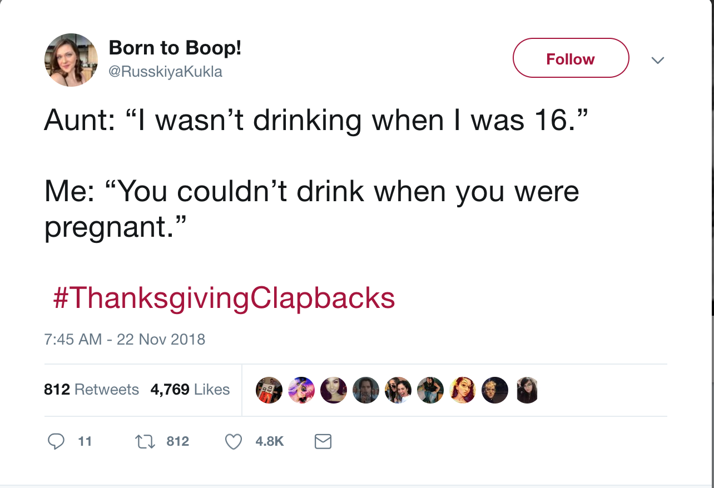View the tweet author's profile picture
The width and height of the screenshot is (714, 488).
click(x=71, y=60)
